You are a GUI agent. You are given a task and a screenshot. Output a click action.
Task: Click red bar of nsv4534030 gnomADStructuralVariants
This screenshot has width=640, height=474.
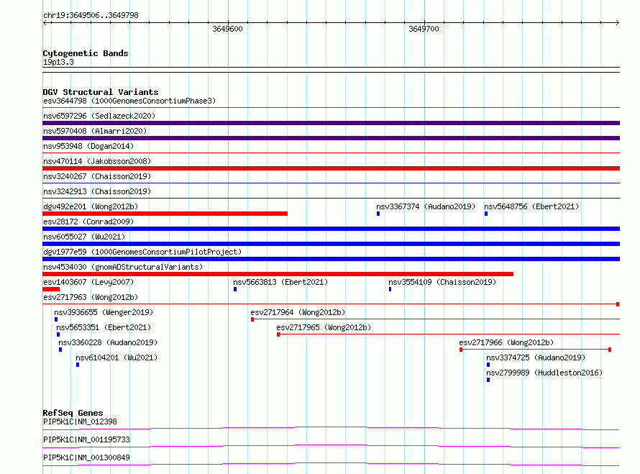coord(278,274)
